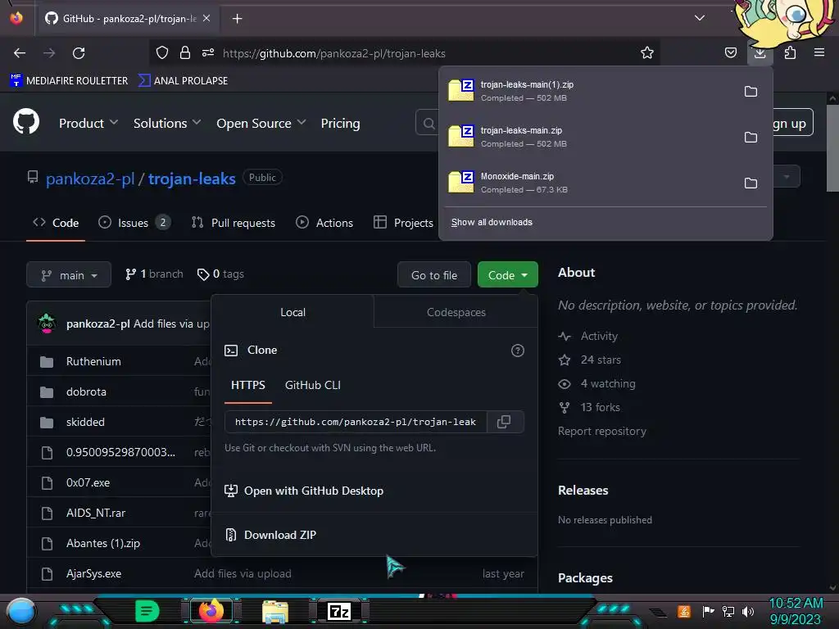View the 0 tags link
839x629 pixels.
[x=220, y=274]
